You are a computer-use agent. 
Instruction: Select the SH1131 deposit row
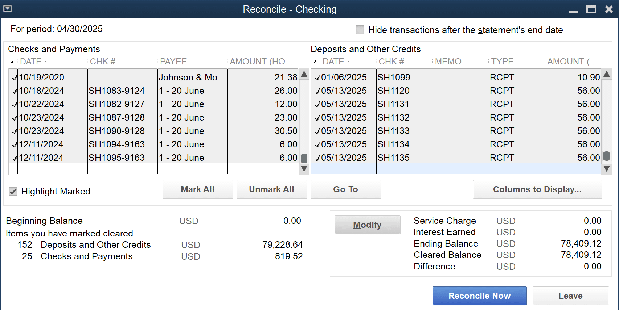click(456, 104)
